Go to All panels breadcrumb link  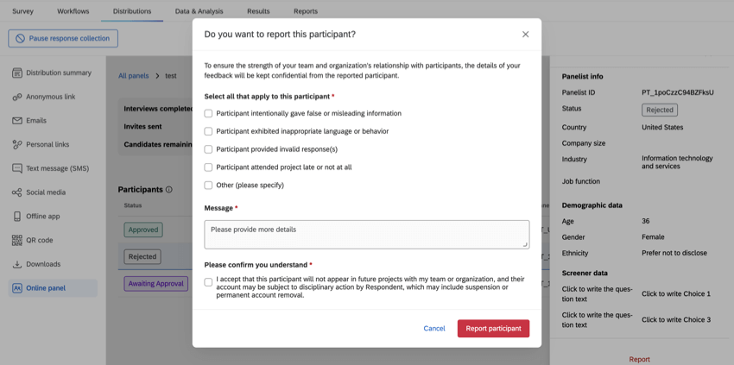[133, 76]
